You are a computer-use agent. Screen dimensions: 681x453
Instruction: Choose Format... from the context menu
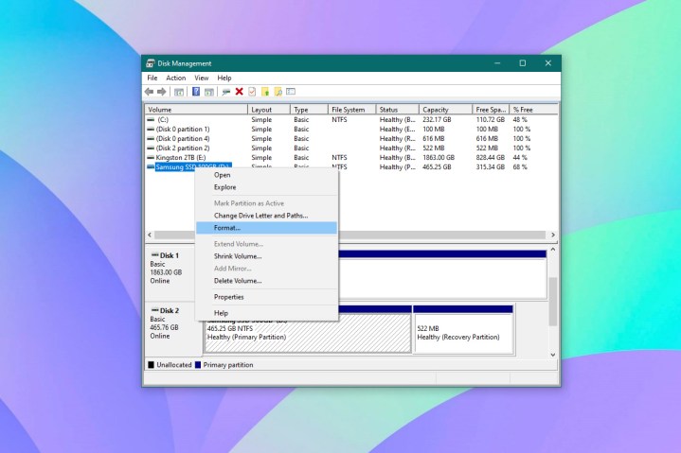227,228
